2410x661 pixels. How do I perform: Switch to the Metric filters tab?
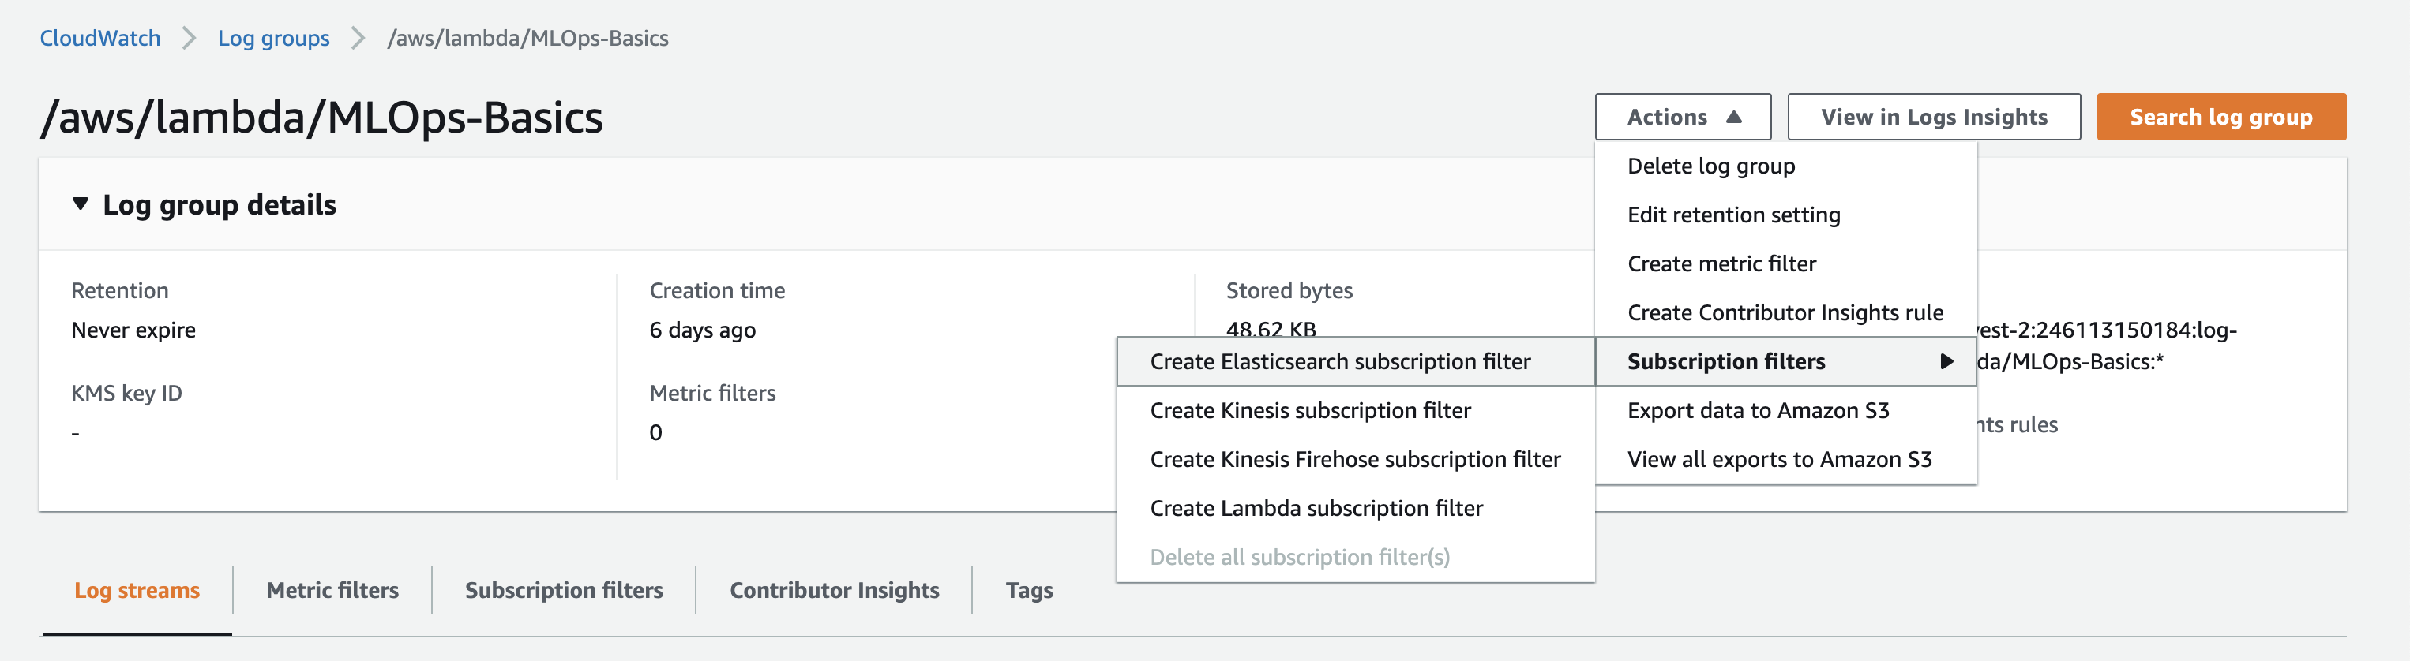332,590
